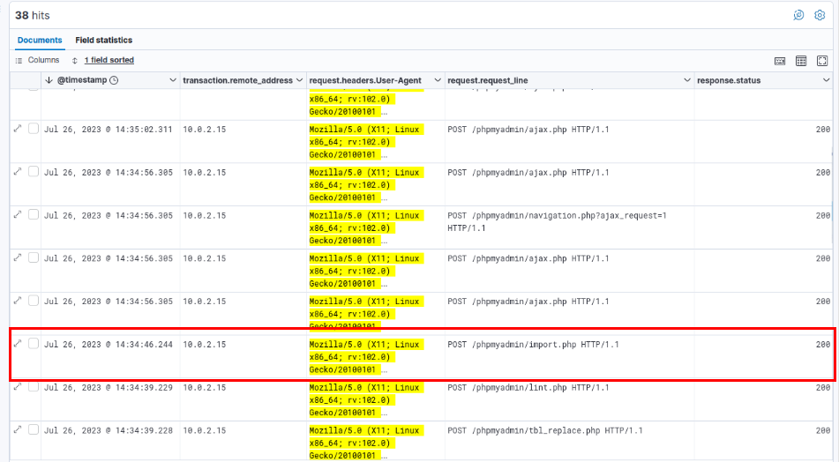Select the Documents tab
This screenshot has height=462, width=839.
tap(40, 41)
